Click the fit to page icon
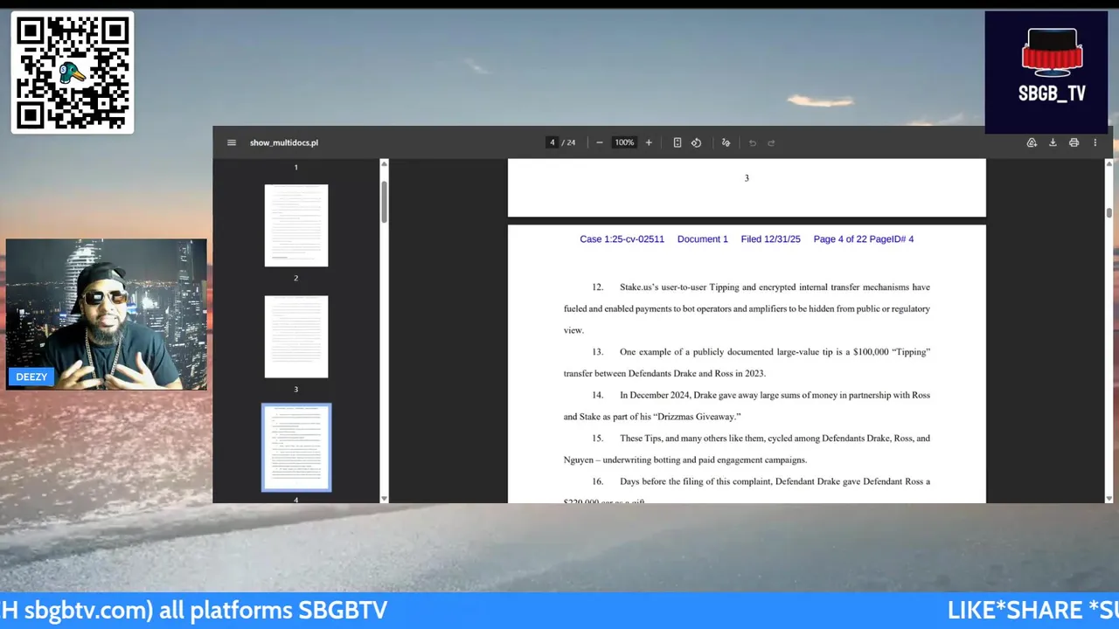1119x629 pixels. 677,142
